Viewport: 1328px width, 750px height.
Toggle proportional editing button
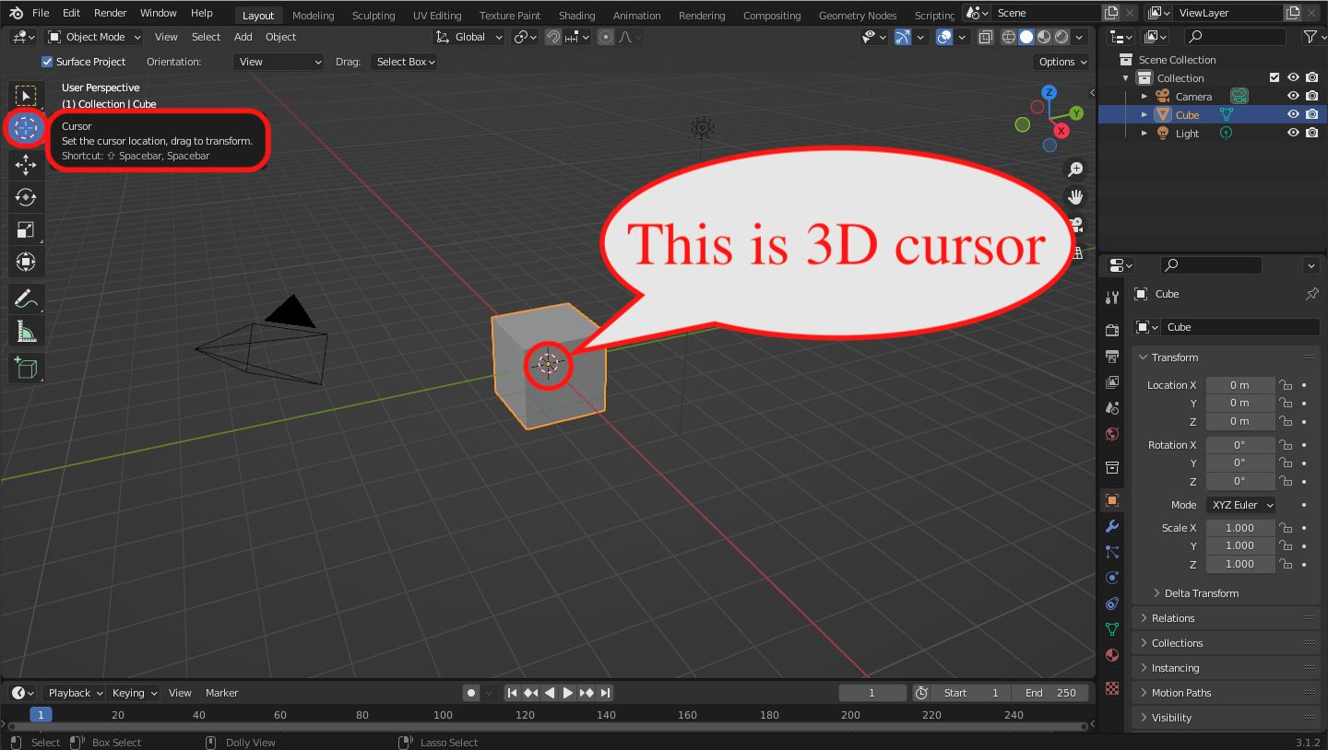(606, 37)
